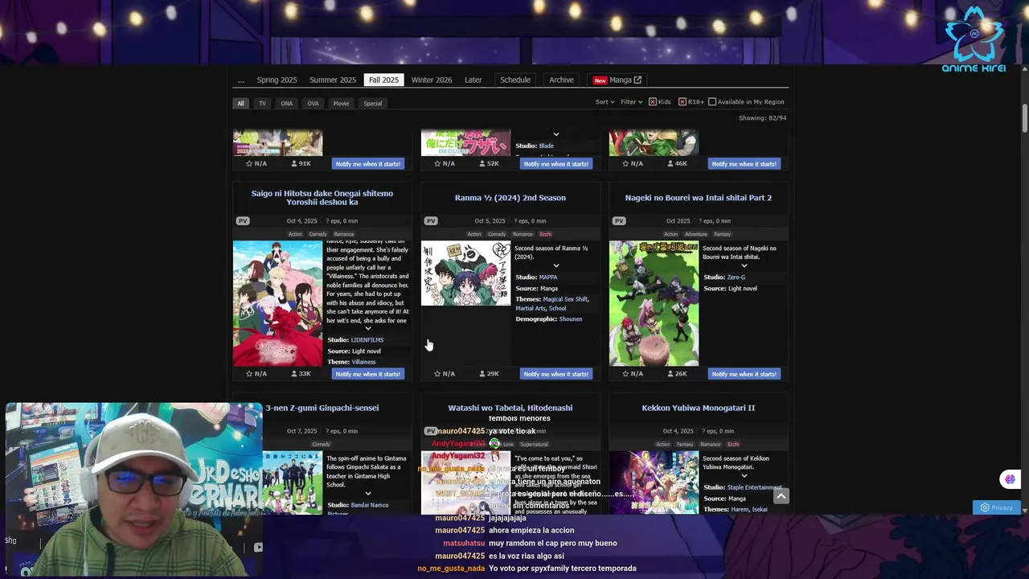Click the page vertical scrollbar thumb
1029x579 pixels.
pyautogui.click(x=1025, y=119)
